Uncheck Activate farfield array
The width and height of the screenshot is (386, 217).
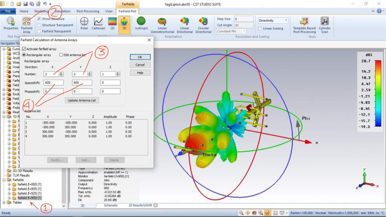[24, 49]
